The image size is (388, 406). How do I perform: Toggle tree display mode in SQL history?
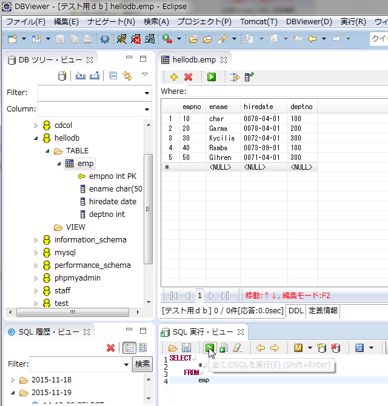pyautogui.click(x=129, y=348)
